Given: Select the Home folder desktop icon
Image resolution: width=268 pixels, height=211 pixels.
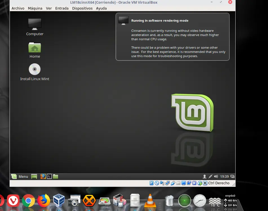Looking at the screenshot, I should [x=35, y=50].
